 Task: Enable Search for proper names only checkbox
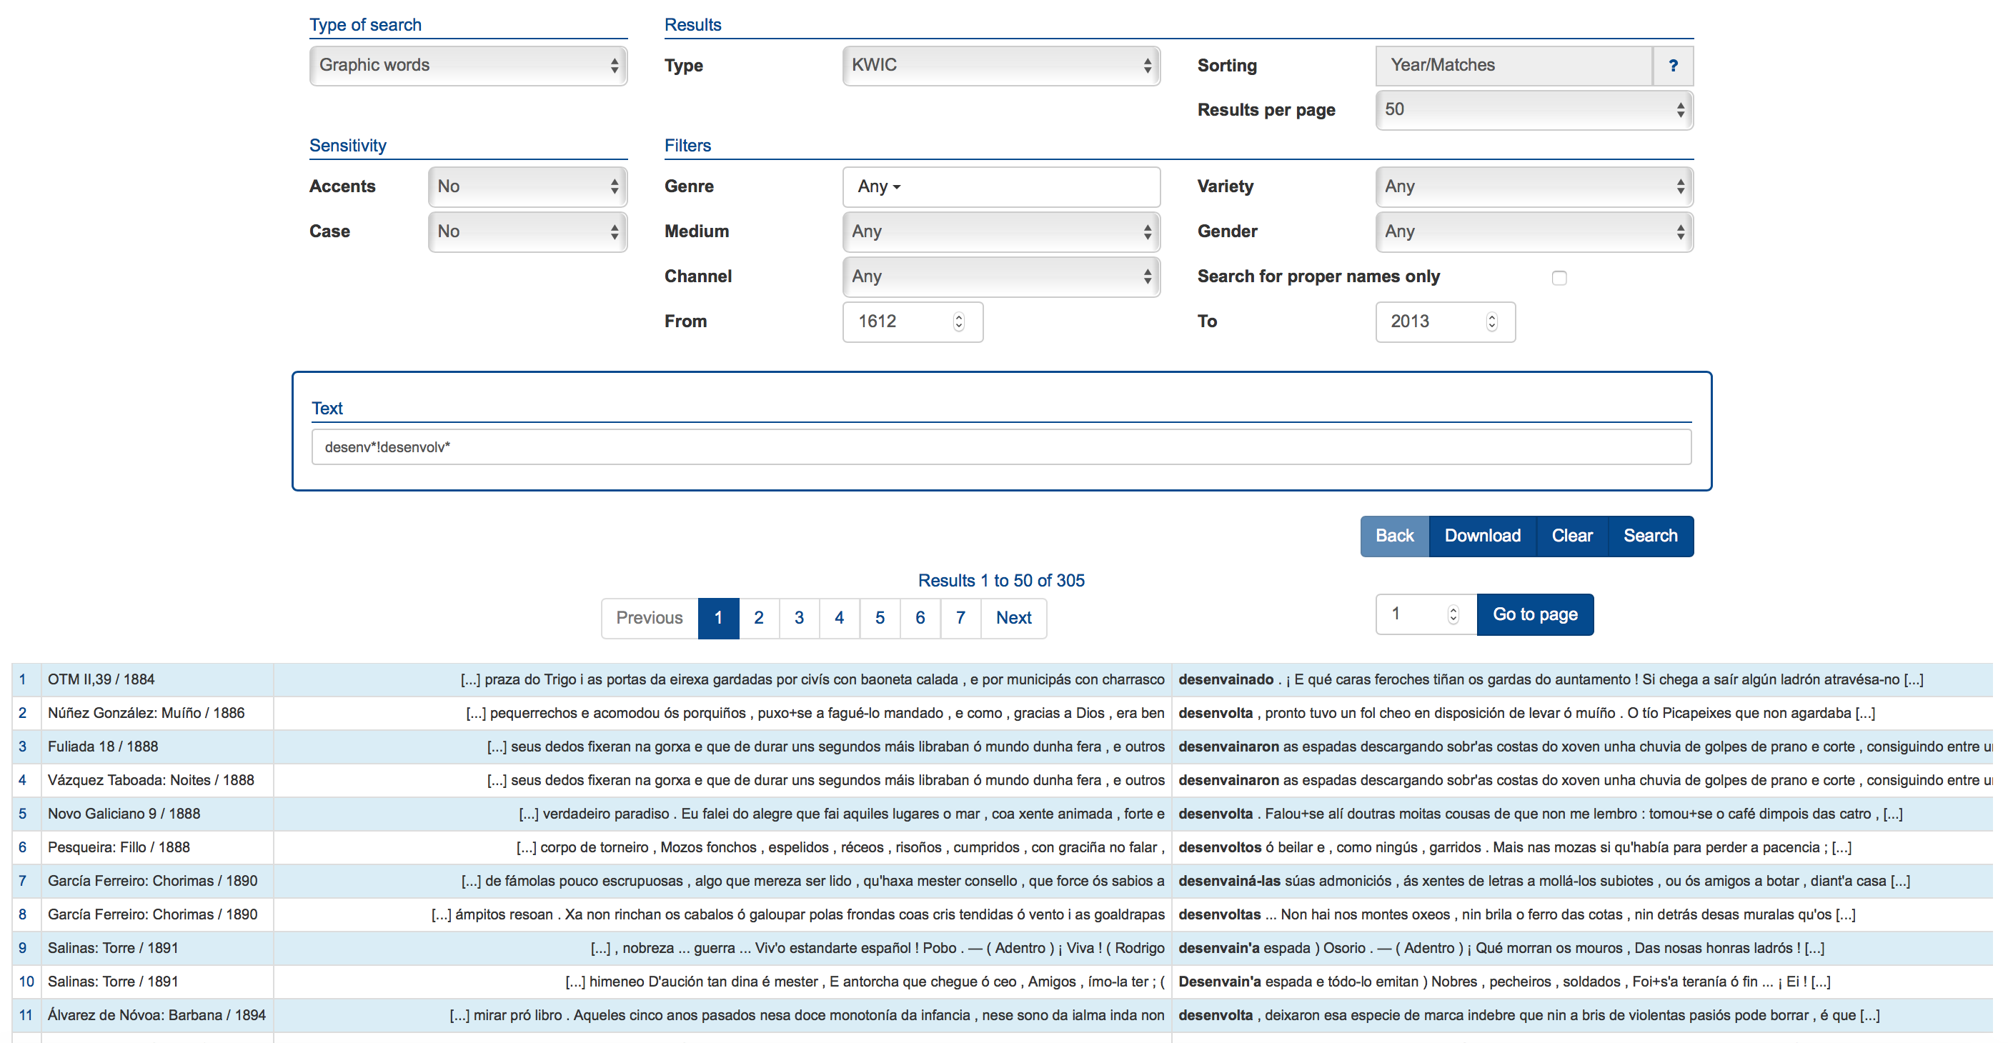(1559, 277)
